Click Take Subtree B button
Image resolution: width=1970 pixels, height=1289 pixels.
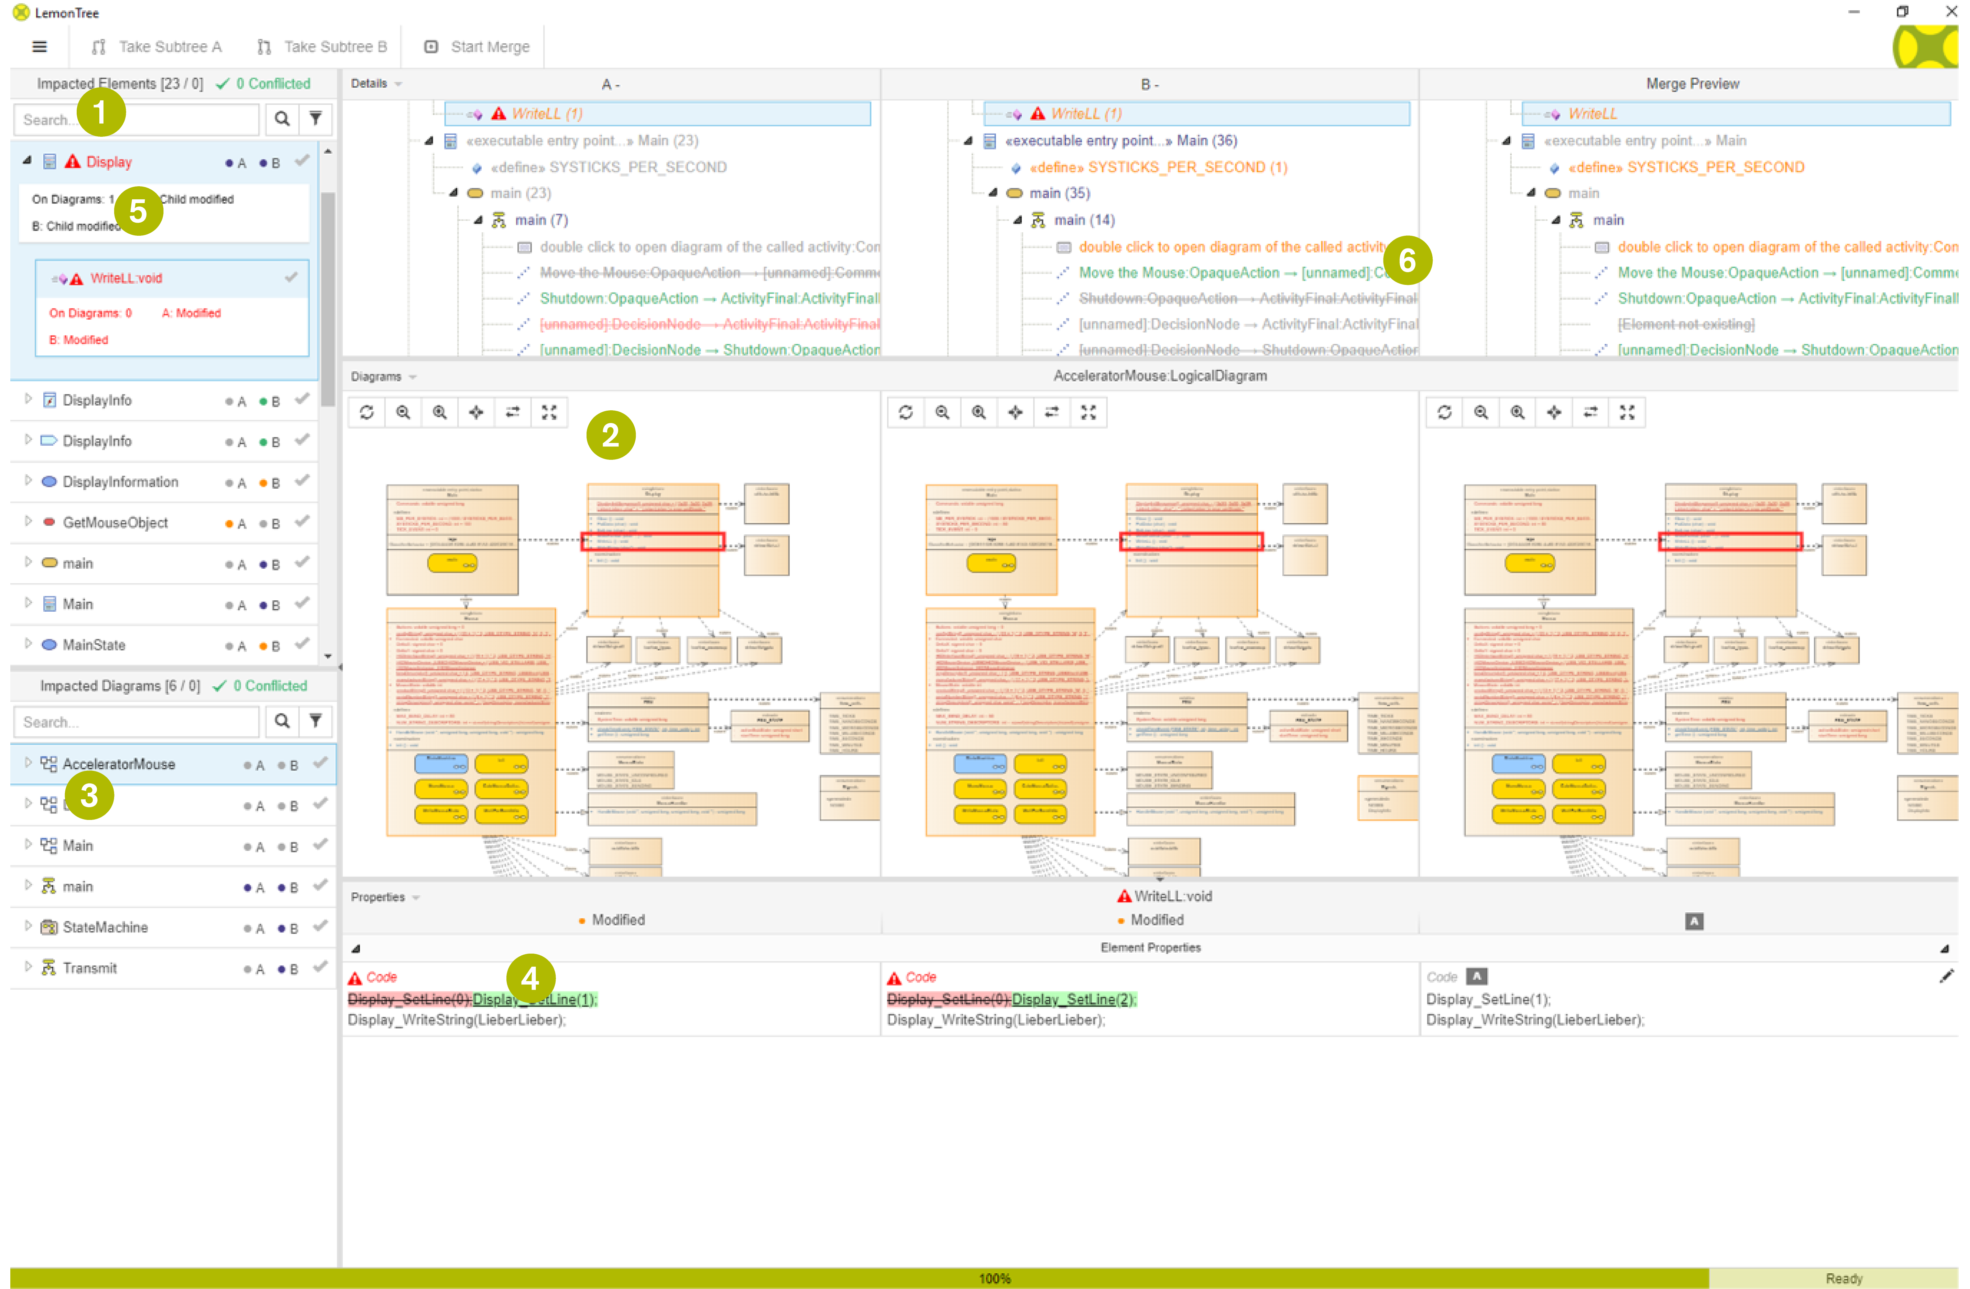tap(322, 46)
